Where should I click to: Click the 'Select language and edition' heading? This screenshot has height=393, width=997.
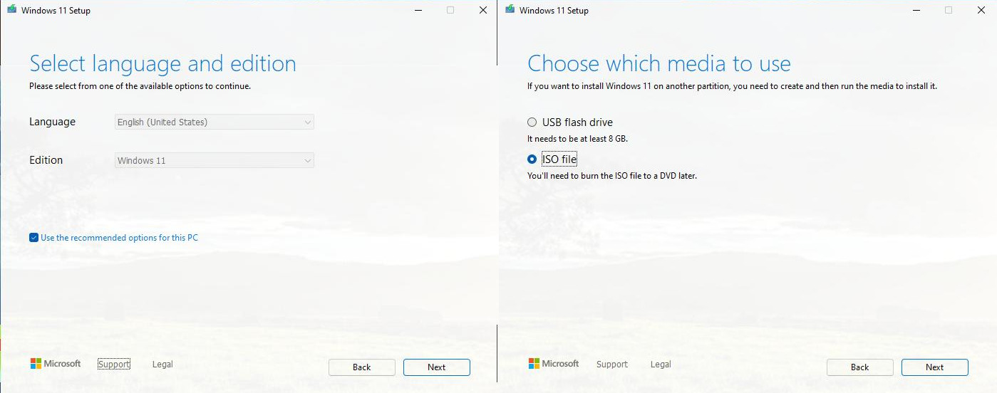pyautogui.click(x=162, y=64)
